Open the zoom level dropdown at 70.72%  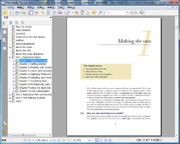[89, 140]
